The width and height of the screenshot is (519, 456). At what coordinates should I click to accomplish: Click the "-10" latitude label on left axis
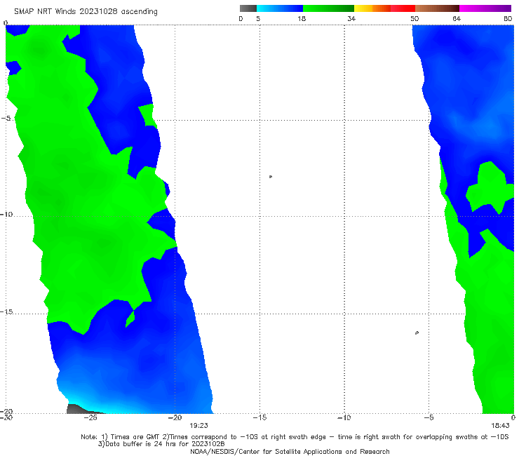pyautogui.click(x=6, y=214)
